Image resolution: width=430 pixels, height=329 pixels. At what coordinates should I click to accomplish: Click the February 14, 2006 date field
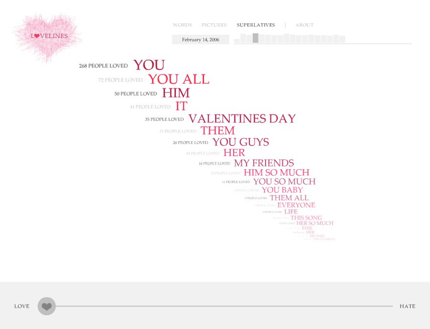201,40
